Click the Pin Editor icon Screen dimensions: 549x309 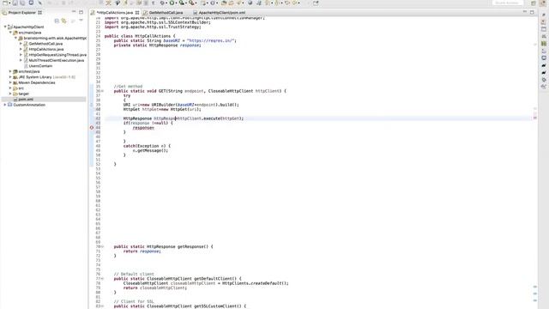316,3
